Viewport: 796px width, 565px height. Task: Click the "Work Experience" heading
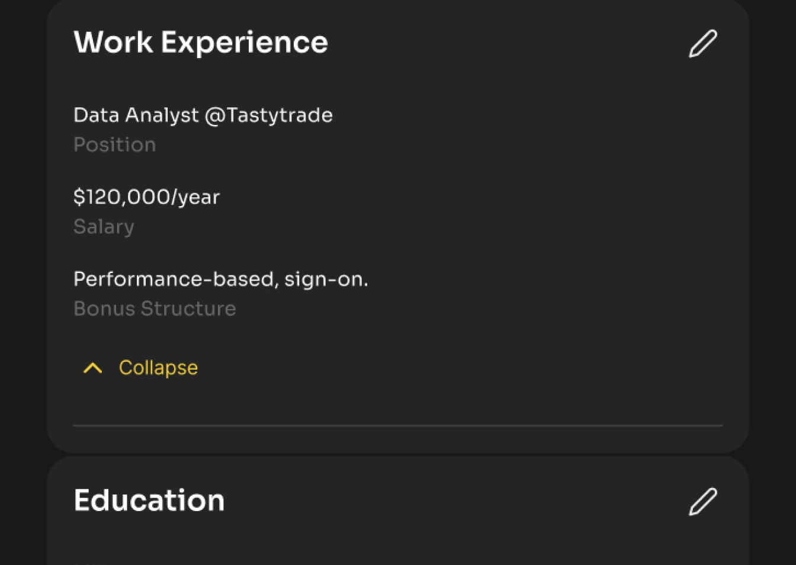tap(200, 43)
